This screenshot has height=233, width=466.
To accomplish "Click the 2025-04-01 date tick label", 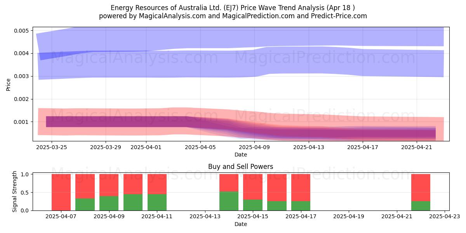I will point(146,148).
